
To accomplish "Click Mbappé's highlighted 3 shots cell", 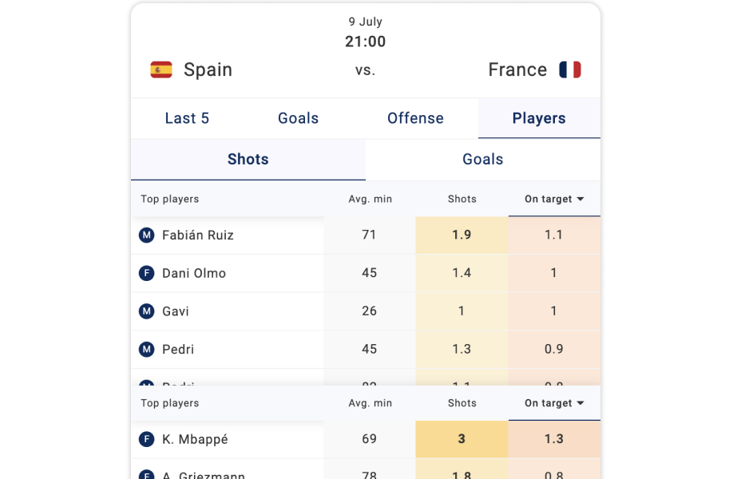I will (462, 439).
